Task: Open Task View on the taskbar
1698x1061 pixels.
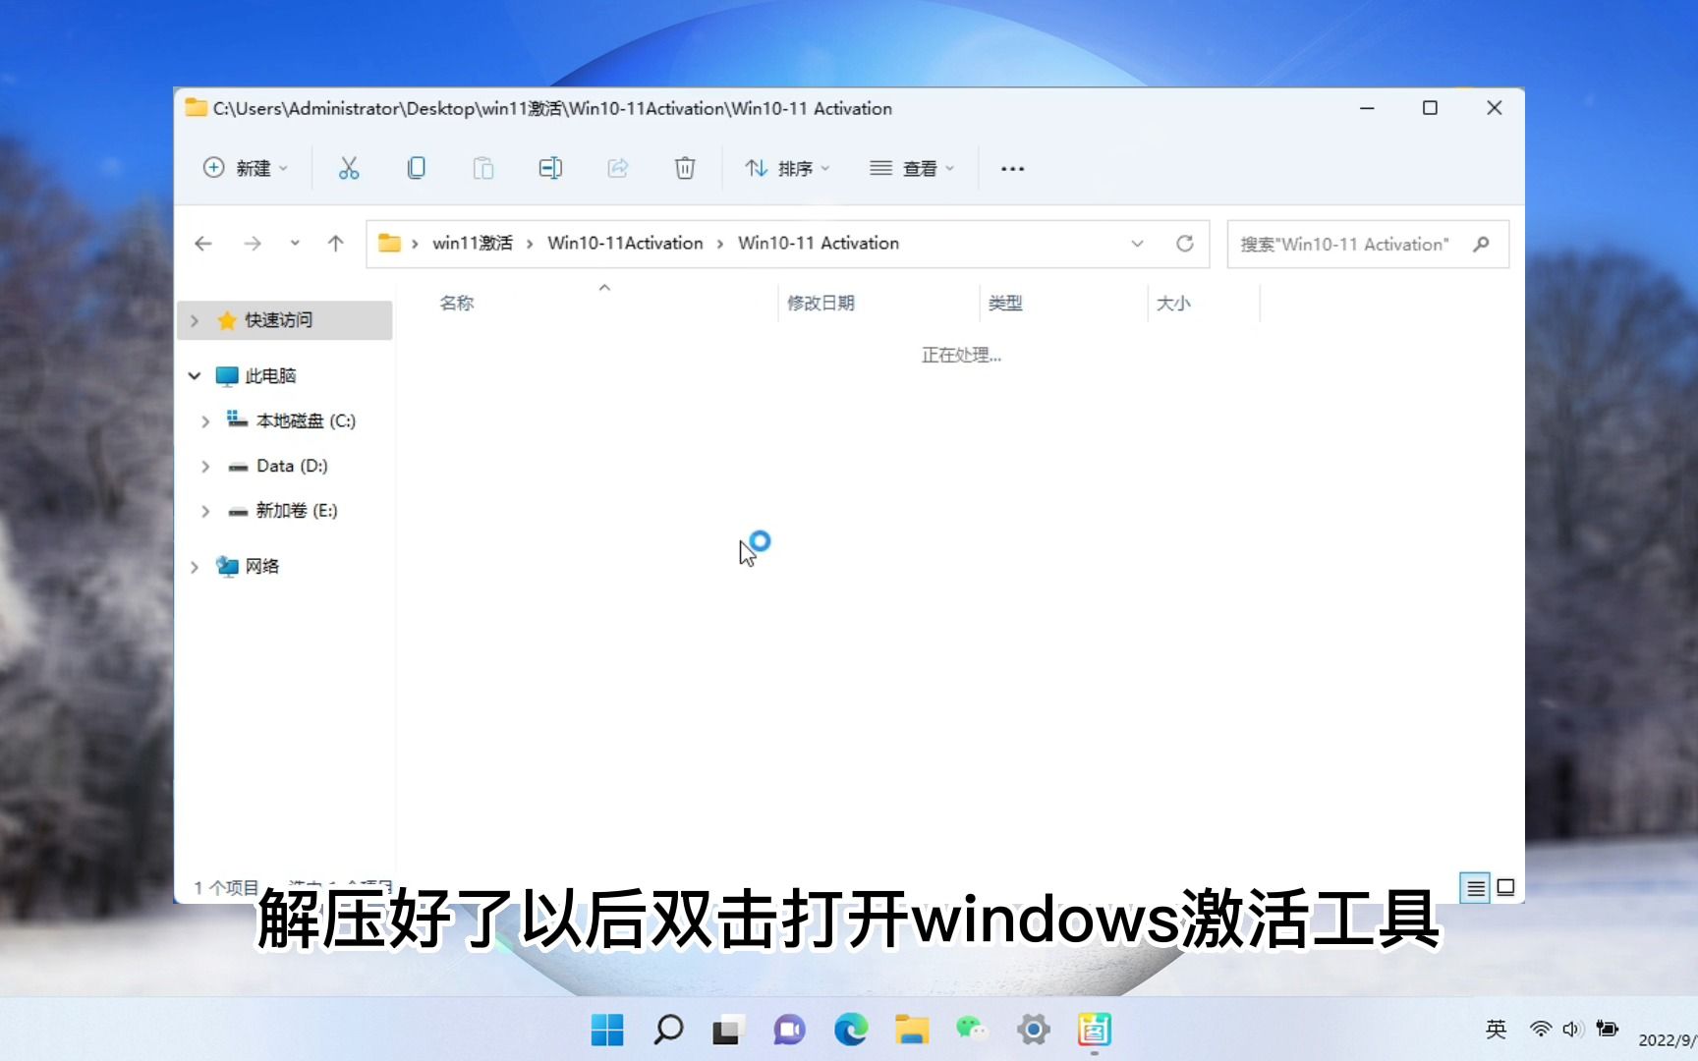Action: [x=727, y=1030]
